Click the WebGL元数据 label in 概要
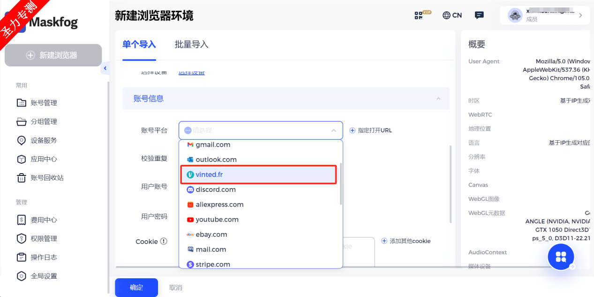The image size is (594, 297). pos(487,213)
